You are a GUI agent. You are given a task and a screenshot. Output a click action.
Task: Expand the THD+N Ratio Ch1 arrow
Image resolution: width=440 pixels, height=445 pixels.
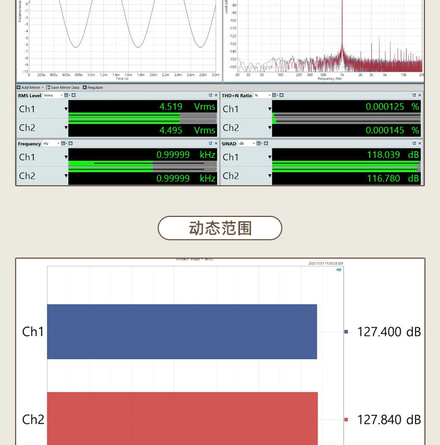click(270, 109)
